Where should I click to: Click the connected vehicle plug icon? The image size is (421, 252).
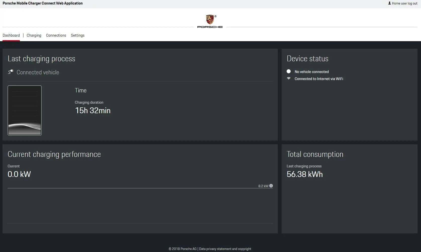(x=11, y=72)
